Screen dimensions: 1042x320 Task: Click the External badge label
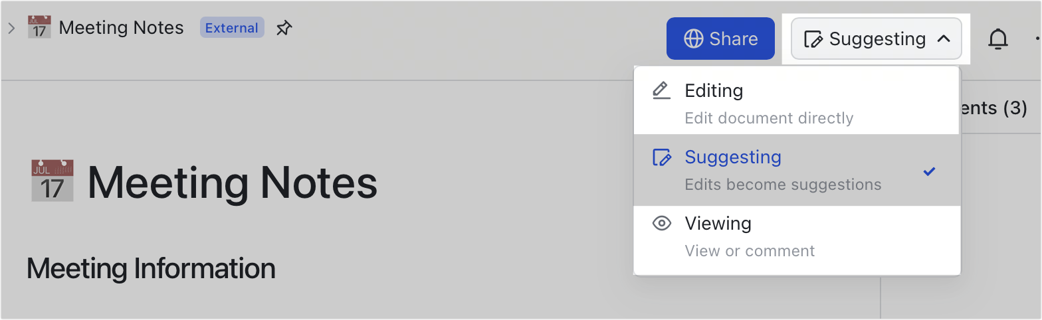click(232, 28)
